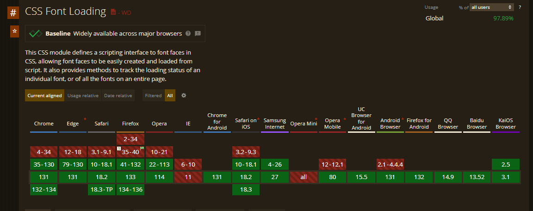The width and height of the screenshot is (533, 211).
Task: Click the global usage 97.89% value
Action: coord(503,19)
